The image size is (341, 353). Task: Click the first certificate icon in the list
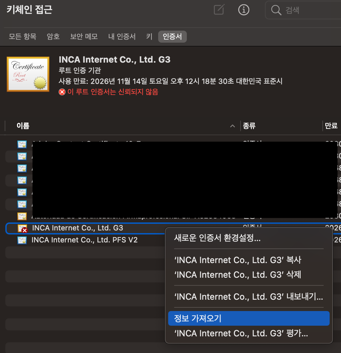pyautogui.click(x=22, y=144)
